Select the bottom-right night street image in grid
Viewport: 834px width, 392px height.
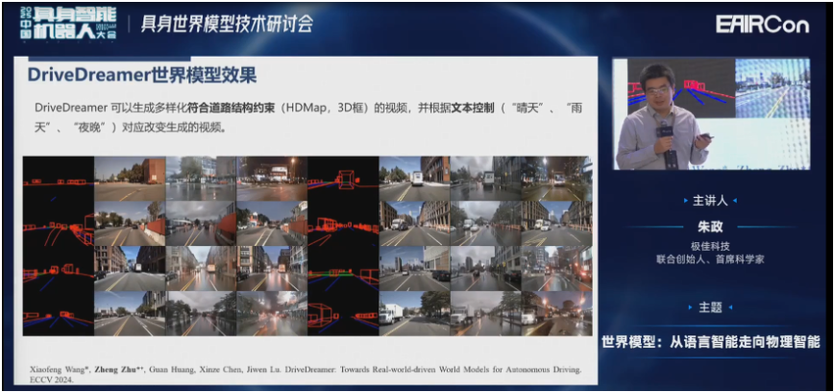coord(557,311)
